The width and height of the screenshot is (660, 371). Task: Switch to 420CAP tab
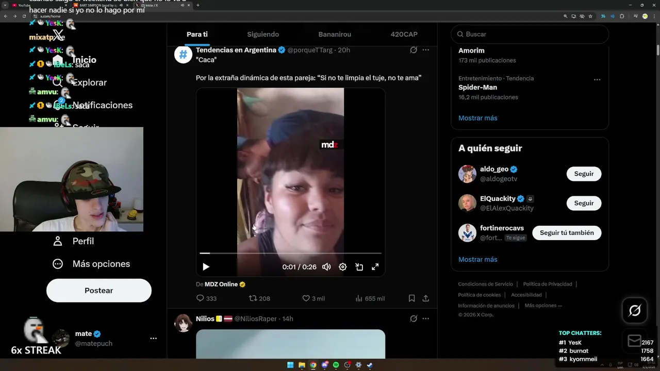(x=404, y=34)
